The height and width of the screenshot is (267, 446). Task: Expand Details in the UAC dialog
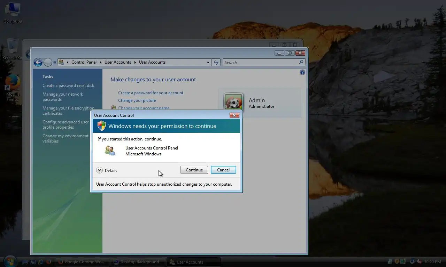[x=107, y=170]
